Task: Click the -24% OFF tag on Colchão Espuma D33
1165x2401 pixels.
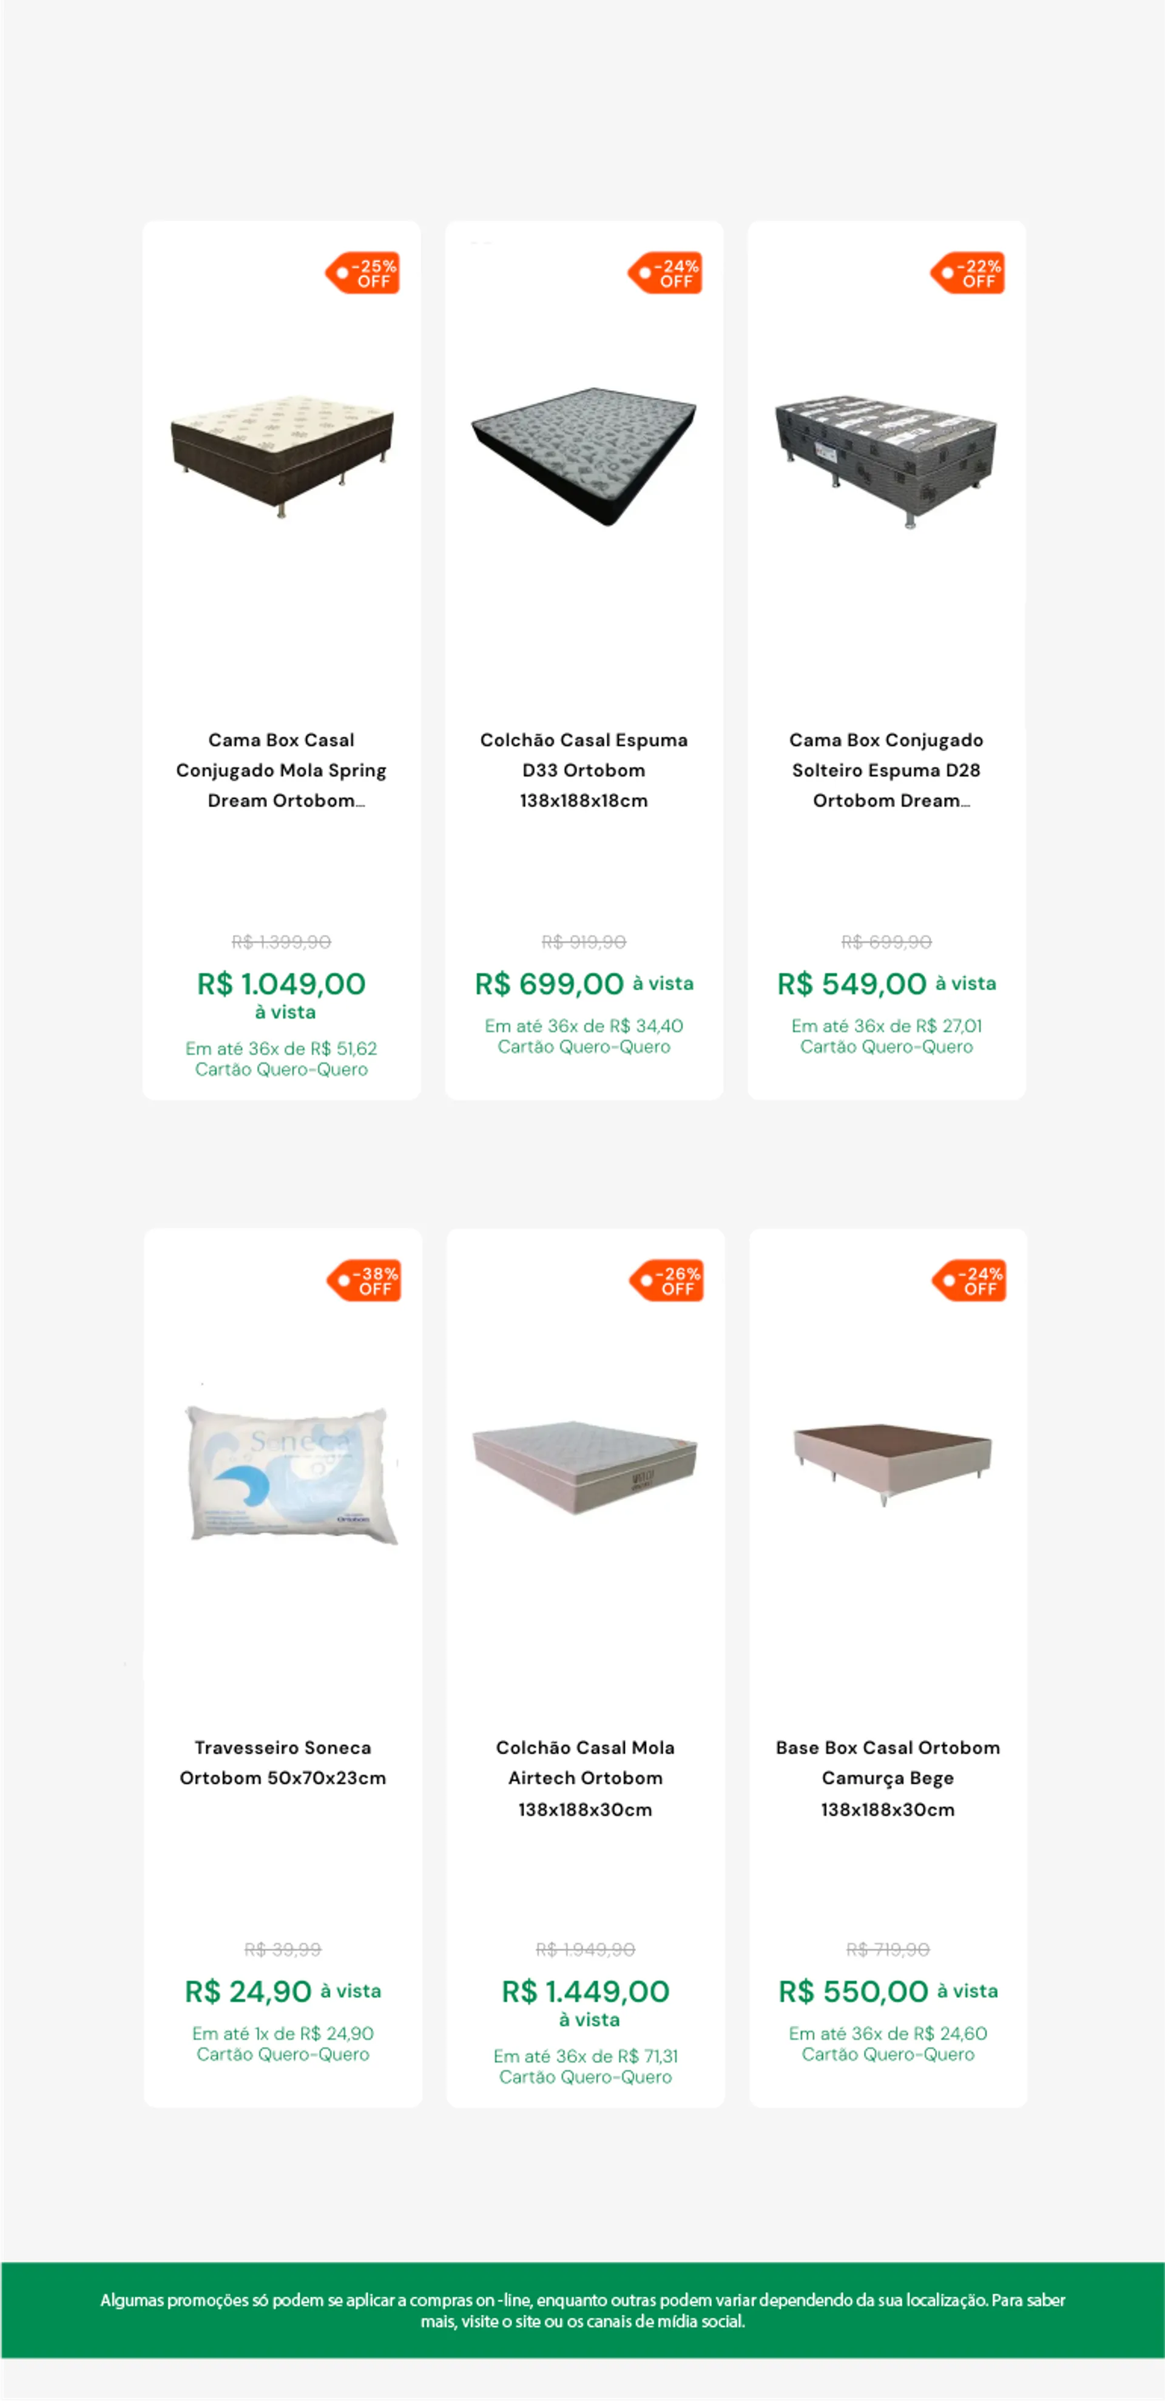Action: coord(664,273)
